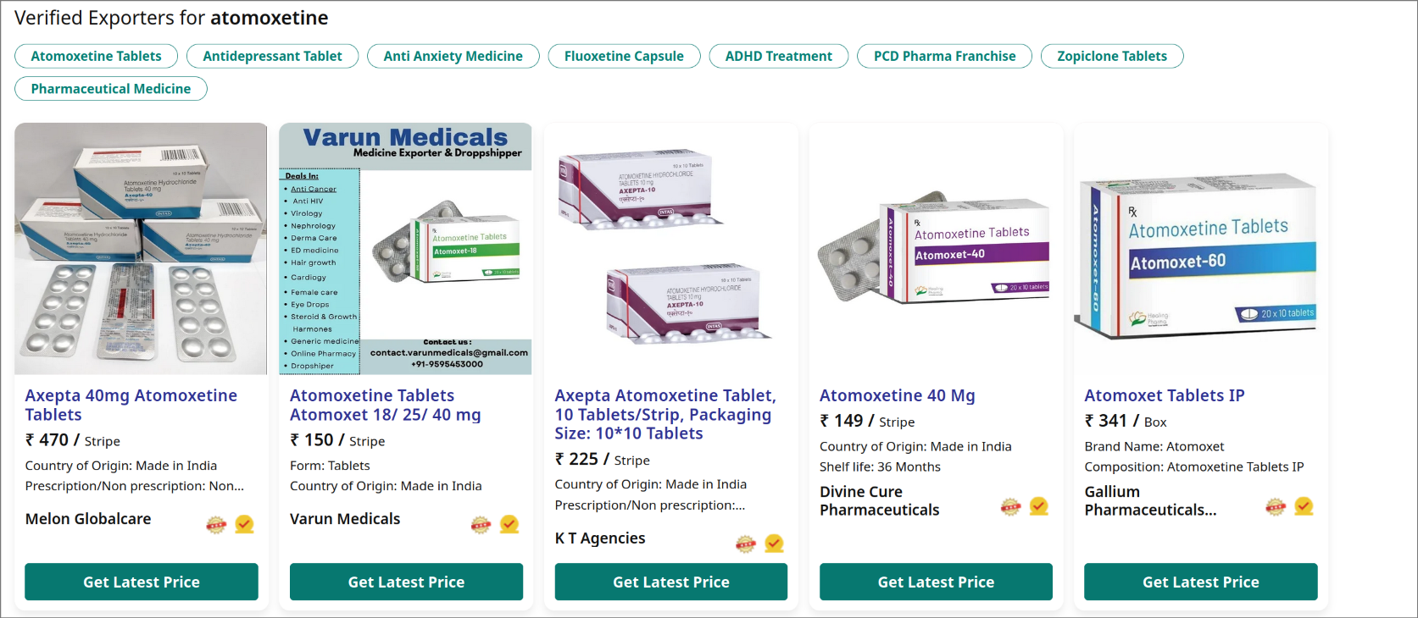Click Varun Medicals' trust seal star badge
The width and height of the screenshot is (1418, 618).
(481, 525)
